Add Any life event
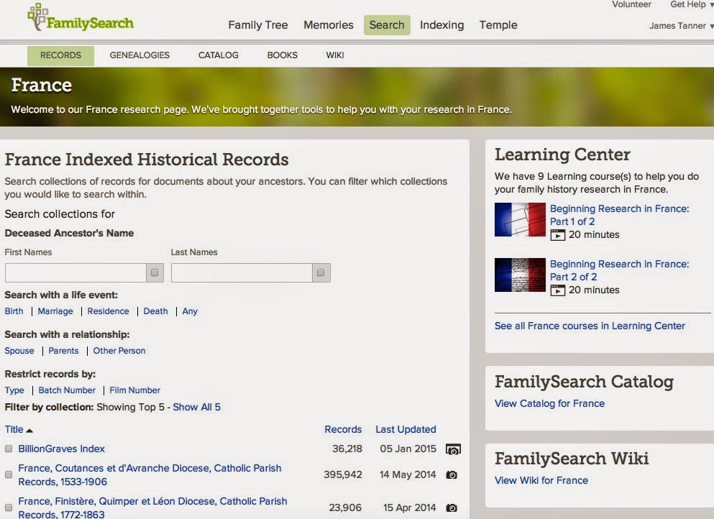The width and height of the screenshot is (714, 519). click(x=190, y=311)
